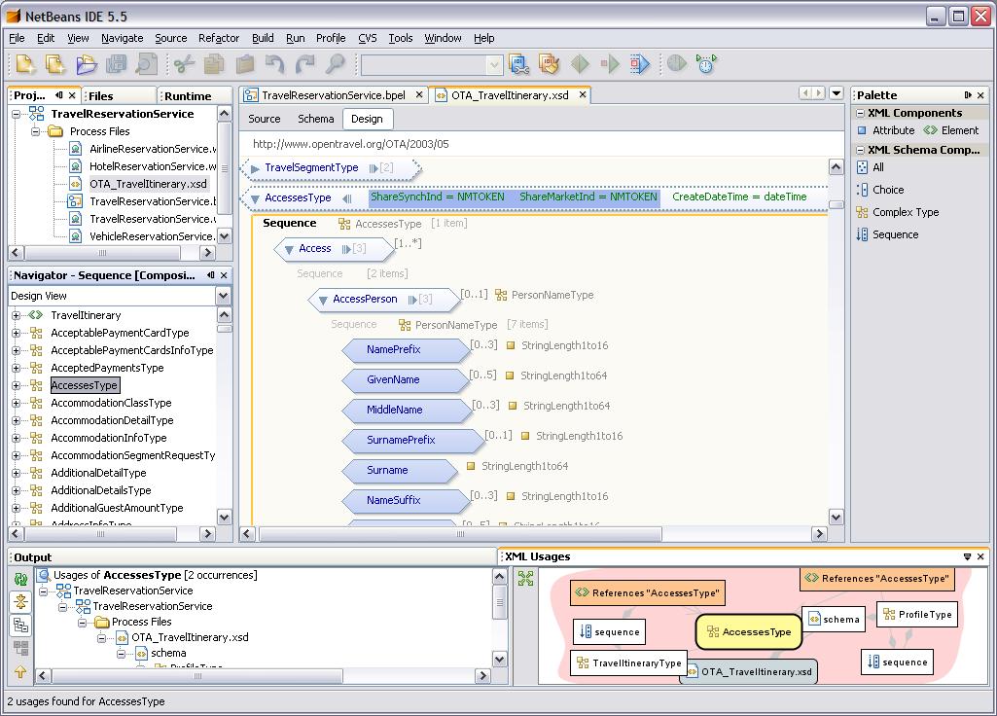
Task: Click the Navigator horizontal scrollbar right arrow
Action: (x=207, y=534)
